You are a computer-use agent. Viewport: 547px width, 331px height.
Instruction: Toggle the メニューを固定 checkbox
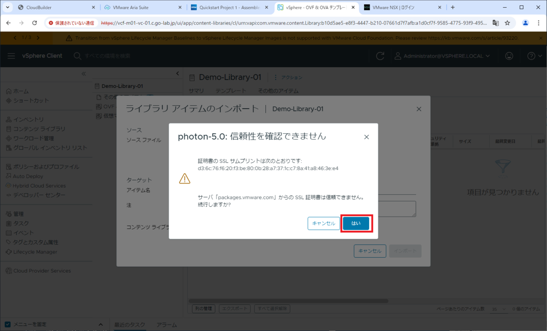[x=8, y=325]
